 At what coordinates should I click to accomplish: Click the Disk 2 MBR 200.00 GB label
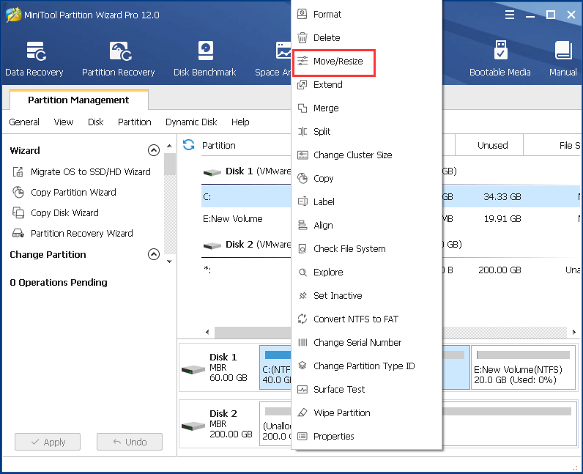(x=231, y=423)
